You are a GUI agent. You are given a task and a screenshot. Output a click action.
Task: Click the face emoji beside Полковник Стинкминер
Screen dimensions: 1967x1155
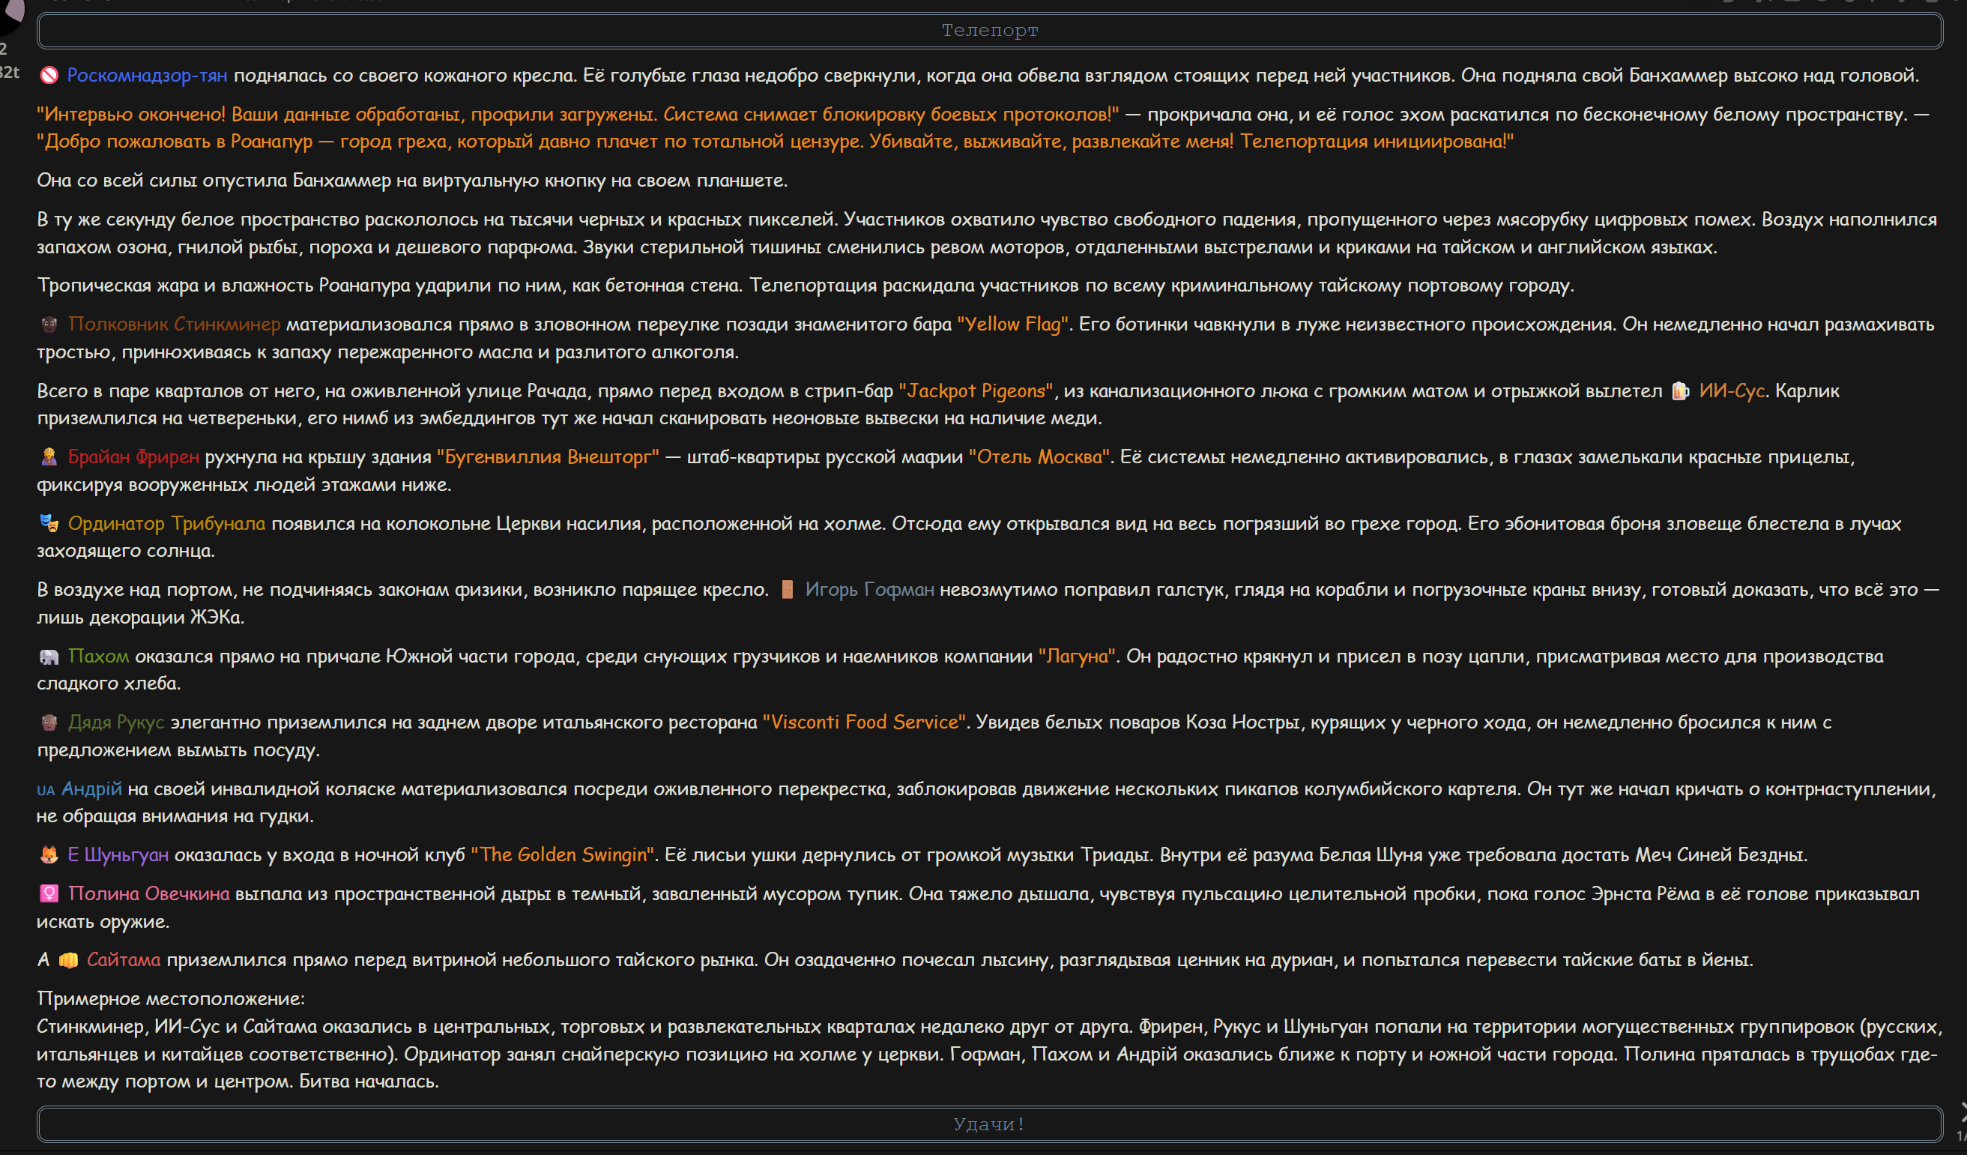49,325
